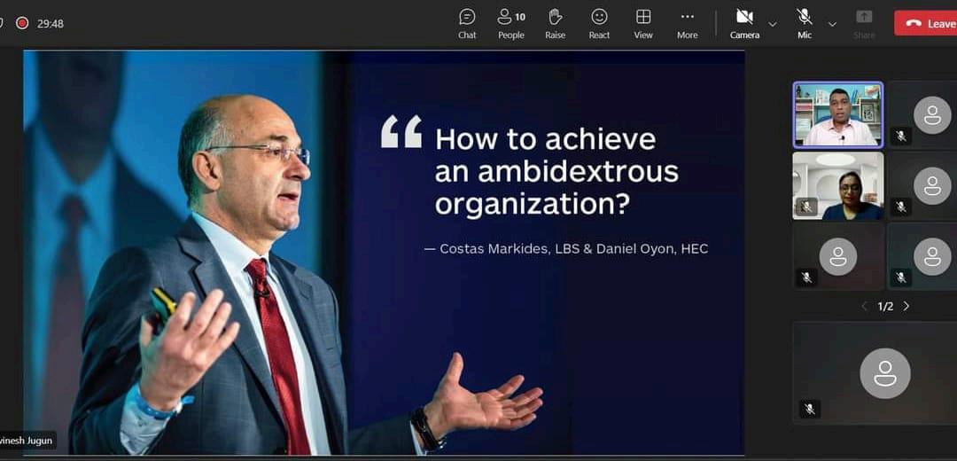Click the shared slide presentation

coord(384,252)
